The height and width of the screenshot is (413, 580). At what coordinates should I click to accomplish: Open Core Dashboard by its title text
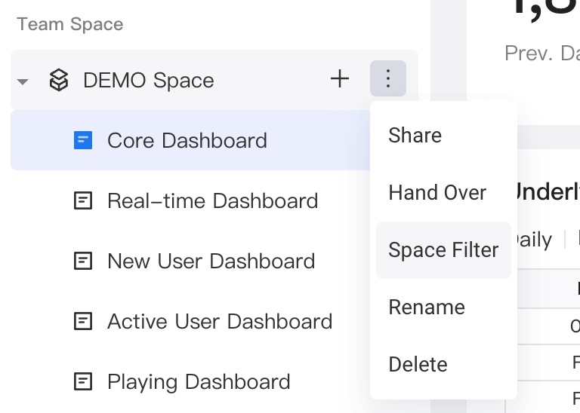[187, 140]
